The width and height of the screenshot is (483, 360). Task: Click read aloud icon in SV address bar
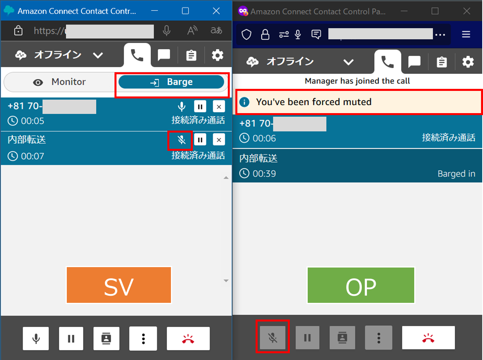192,31
